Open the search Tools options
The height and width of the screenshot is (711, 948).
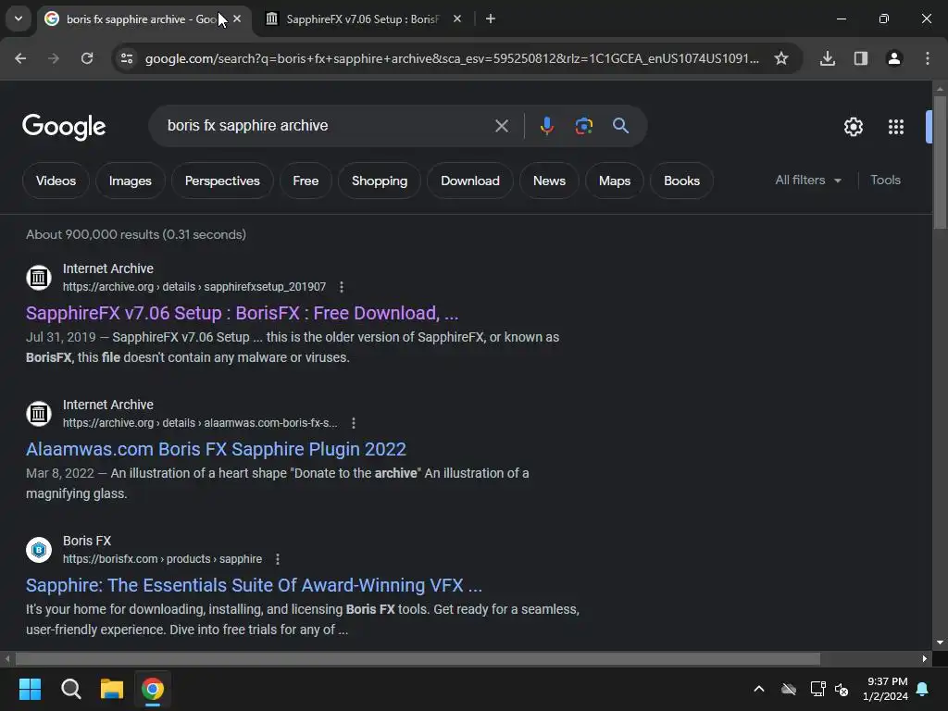(885, 181)
